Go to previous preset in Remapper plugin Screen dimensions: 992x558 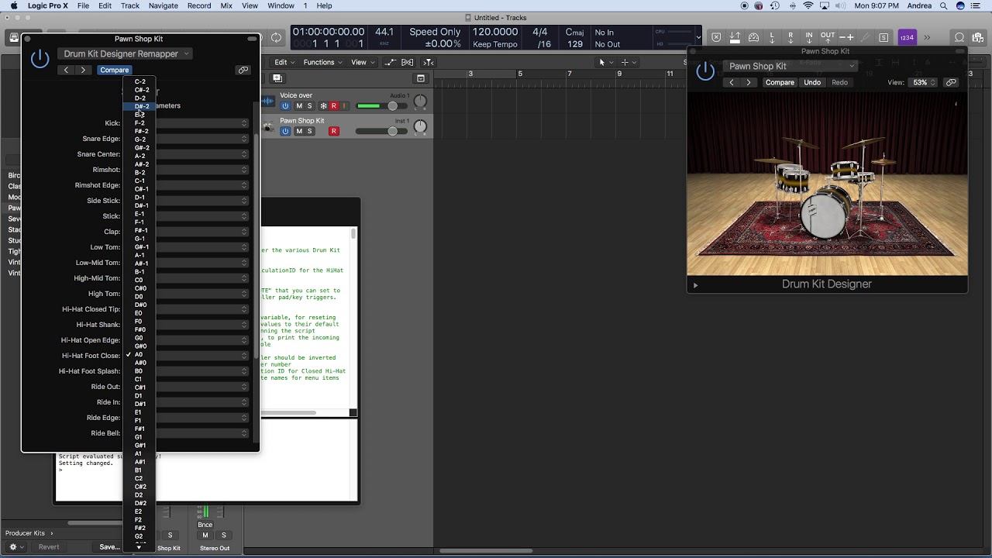coord(66,70)
